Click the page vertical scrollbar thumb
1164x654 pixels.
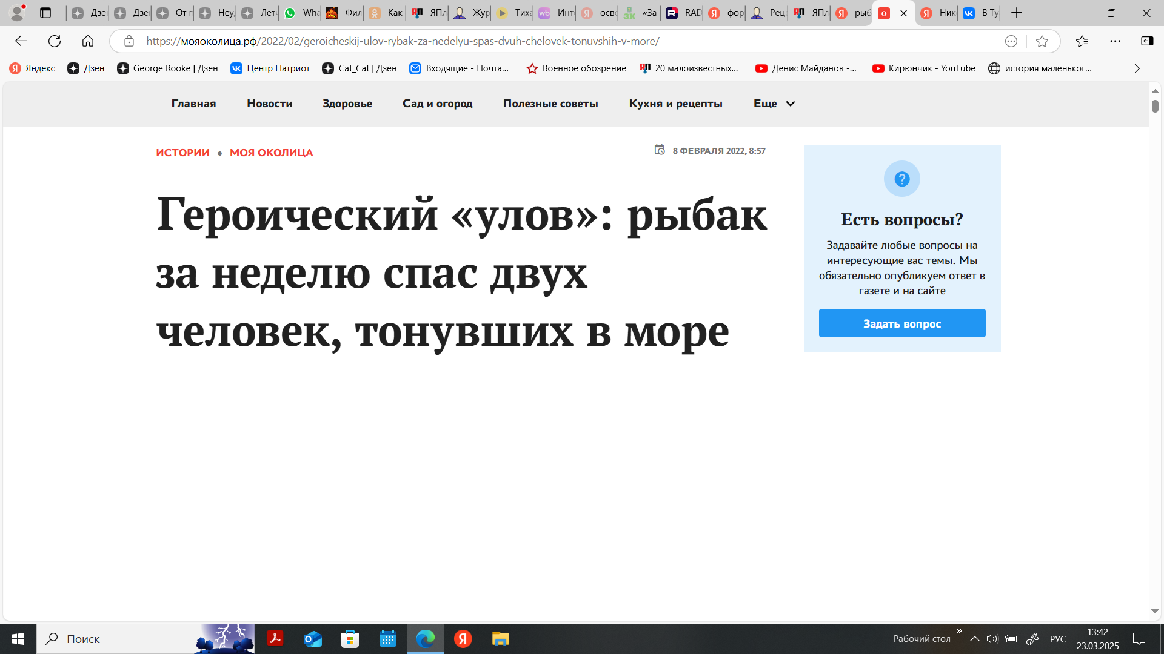click(x=1155, y=106)
